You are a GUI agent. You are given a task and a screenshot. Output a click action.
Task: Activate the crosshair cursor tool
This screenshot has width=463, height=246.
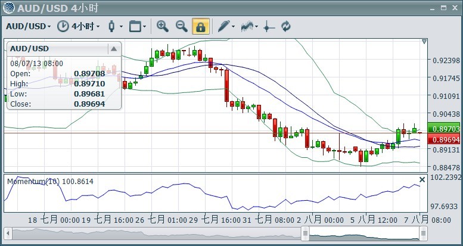point(269,27)
